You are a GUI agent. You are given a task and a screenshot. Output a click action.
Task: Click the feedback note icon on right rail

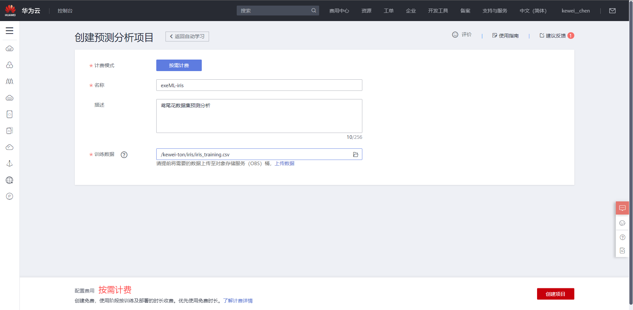click(x=622, y=251)
